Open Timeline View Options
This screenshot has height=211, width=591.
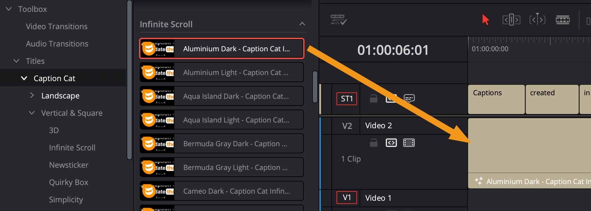click(338, 19)
